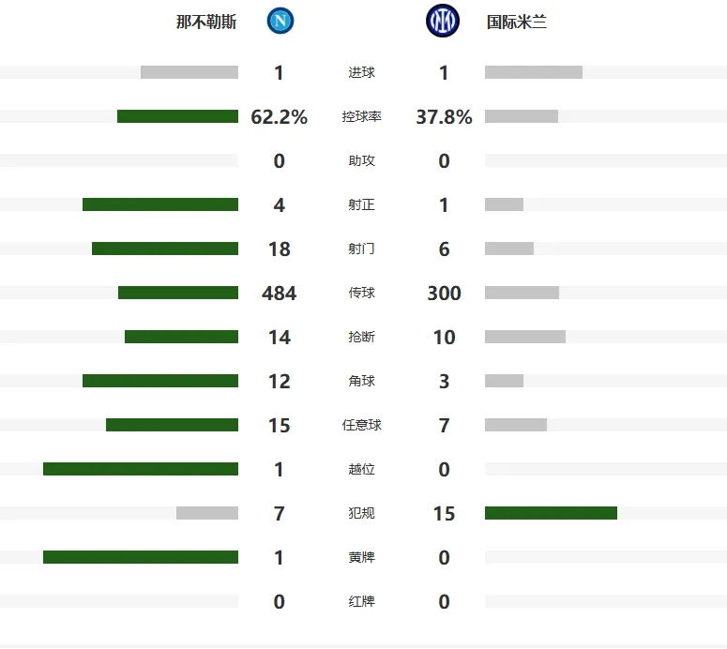
Task: Click Napoli's green 越位 bar
Action: pos(141,469)
